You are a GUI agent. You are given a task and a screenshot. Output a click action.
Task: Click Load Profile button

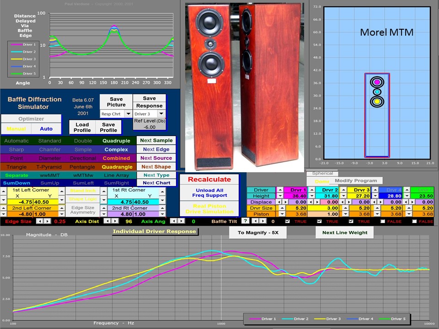(x=82, y=127)
